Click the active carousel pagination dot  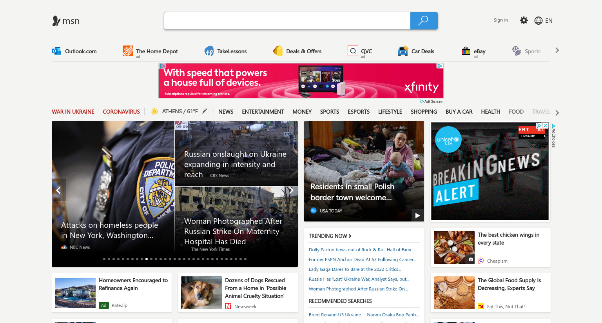pyautogui.click(x=147, y=259)
